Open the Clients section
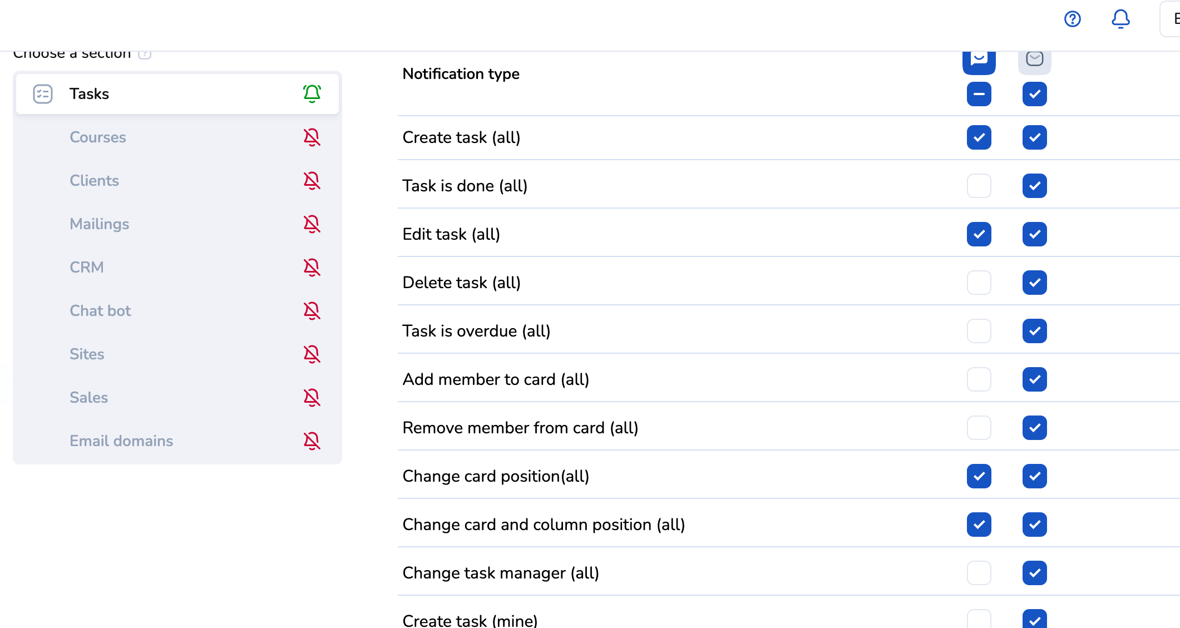Screen dimensions: 1180x628 point(95,180)
